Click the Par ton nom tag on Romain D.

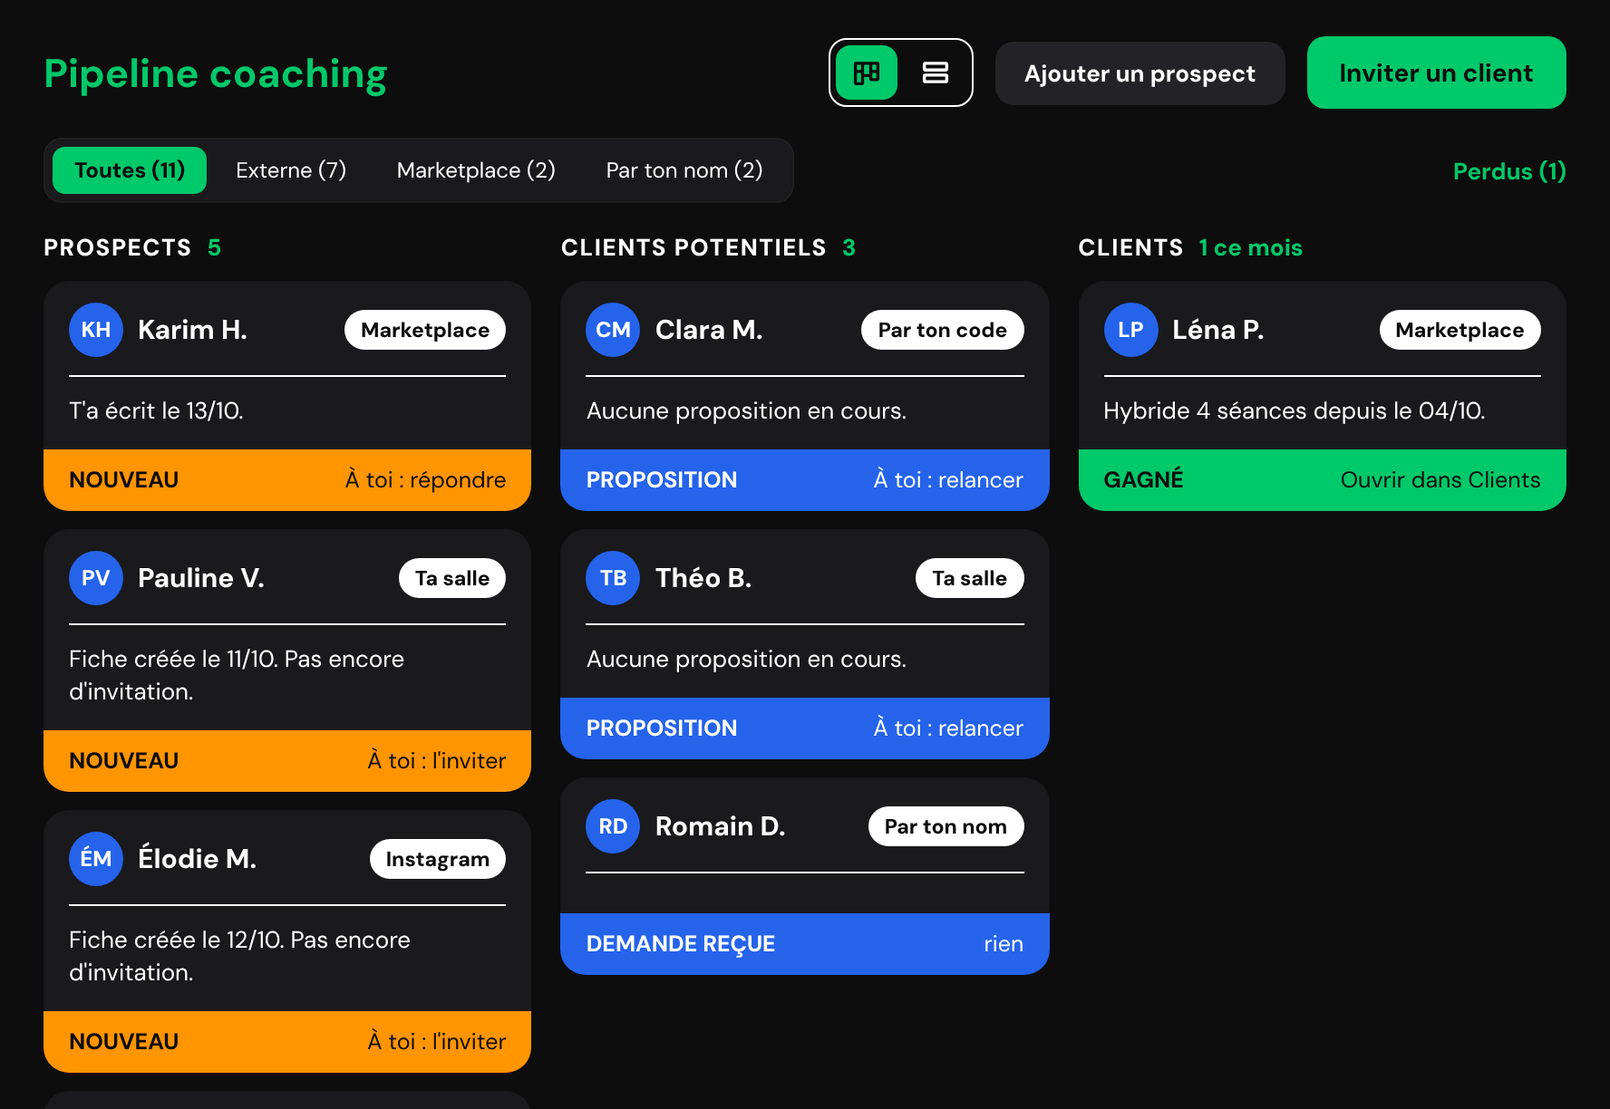click(946, 826)
